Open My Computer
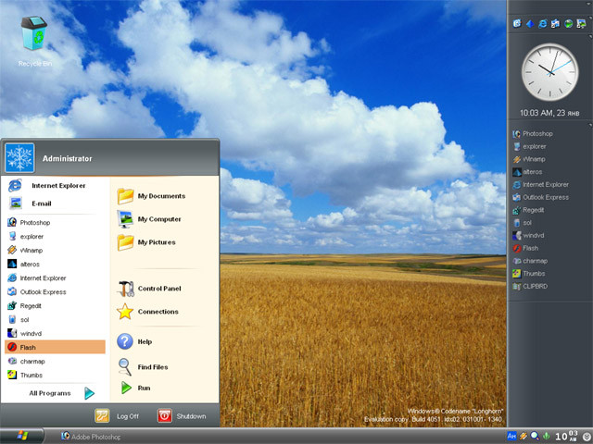The image size is (593, 444). (149, 219)
